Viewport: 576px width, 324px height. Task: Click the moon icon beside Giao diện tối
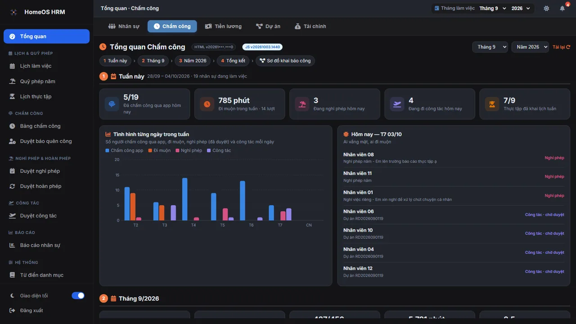13,296
